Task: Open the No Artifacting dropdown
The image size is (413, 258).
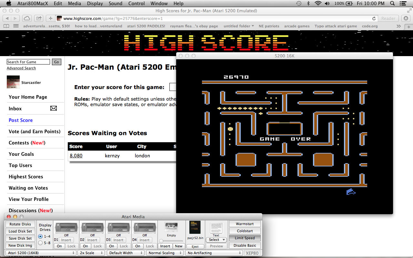Action: click(214, 253)
